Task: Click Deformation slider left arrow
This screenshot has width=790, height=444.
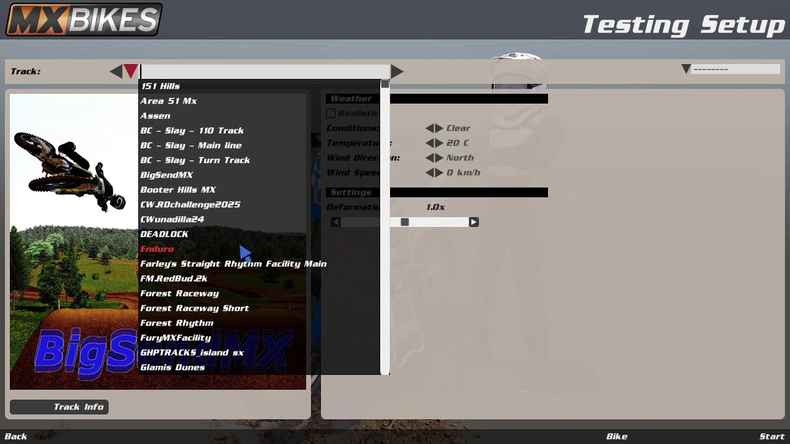Action: click(336, 222)
